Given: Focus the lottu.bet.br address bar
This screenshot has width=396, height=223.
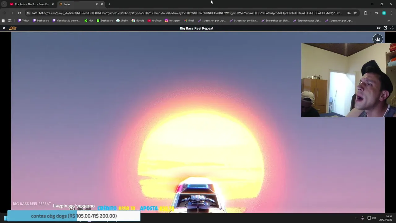Looking at the screenshot, I should click(x=187, y=13).
